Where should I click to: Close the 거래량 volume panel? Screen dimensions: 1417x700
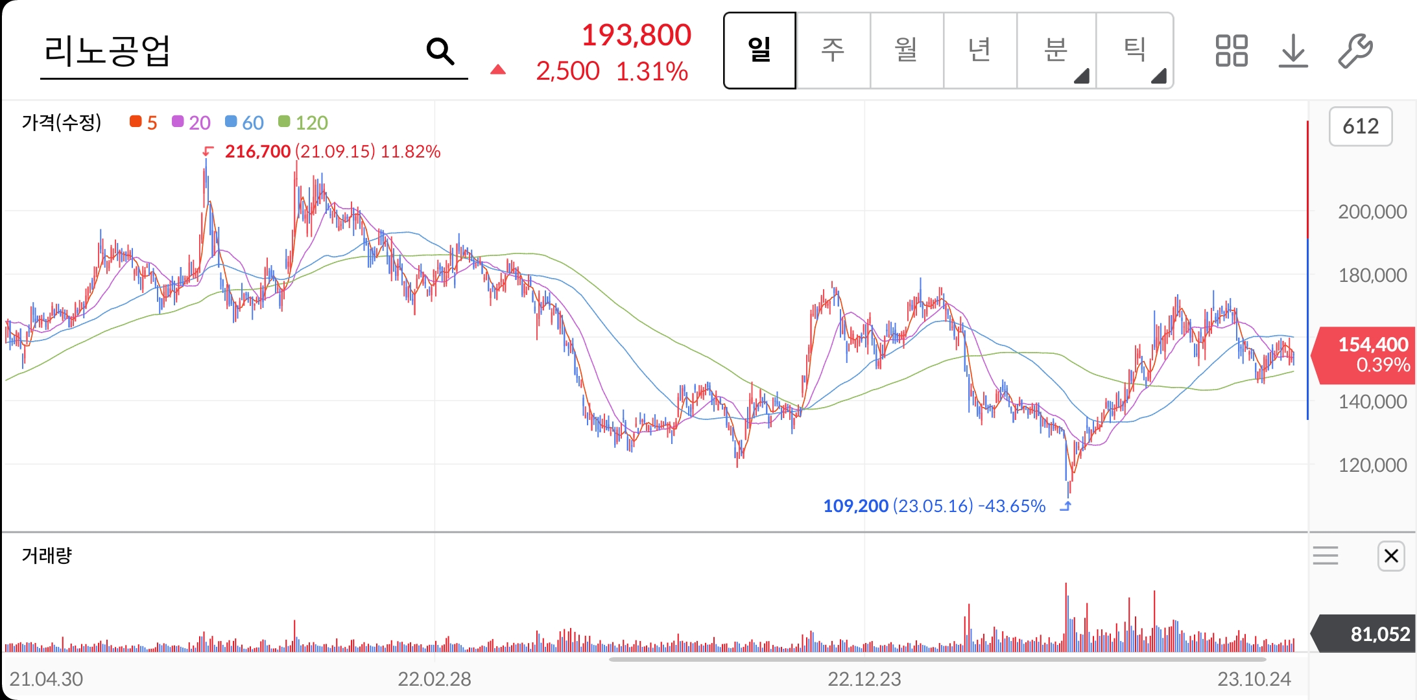click(1390, 556)
